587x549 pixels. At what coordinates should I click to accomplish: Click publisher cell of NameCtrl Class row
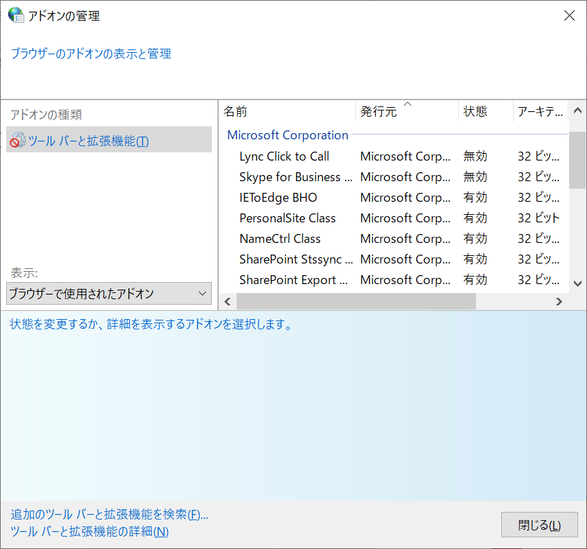click(x=405, y=239)
